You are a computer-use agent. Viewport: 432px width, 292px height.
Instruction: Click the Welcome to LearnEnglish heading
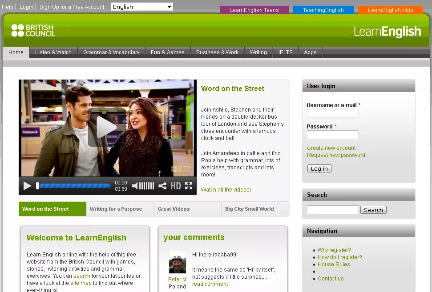click(x=77, y=237)
